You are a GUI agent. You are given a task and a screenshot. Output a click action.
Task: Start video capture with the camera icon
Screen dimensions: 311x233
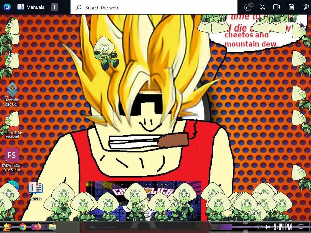click(x=276, y=7)
